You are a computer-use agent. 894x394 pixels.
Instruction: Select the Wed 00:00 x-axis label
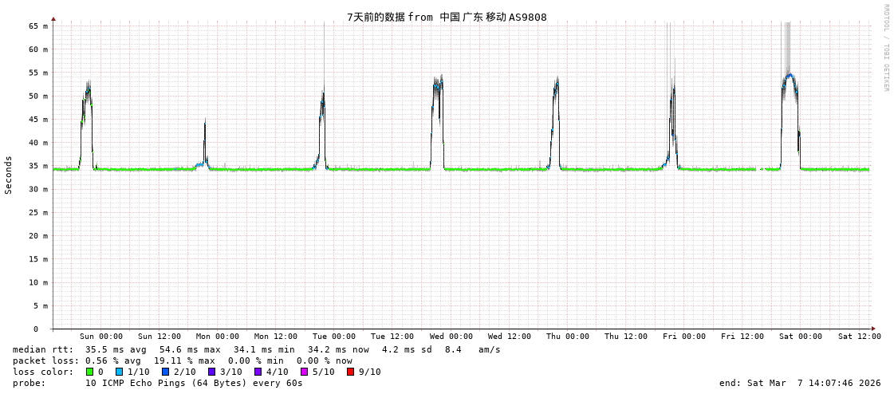pyautogui.click(x=451, y=337)
